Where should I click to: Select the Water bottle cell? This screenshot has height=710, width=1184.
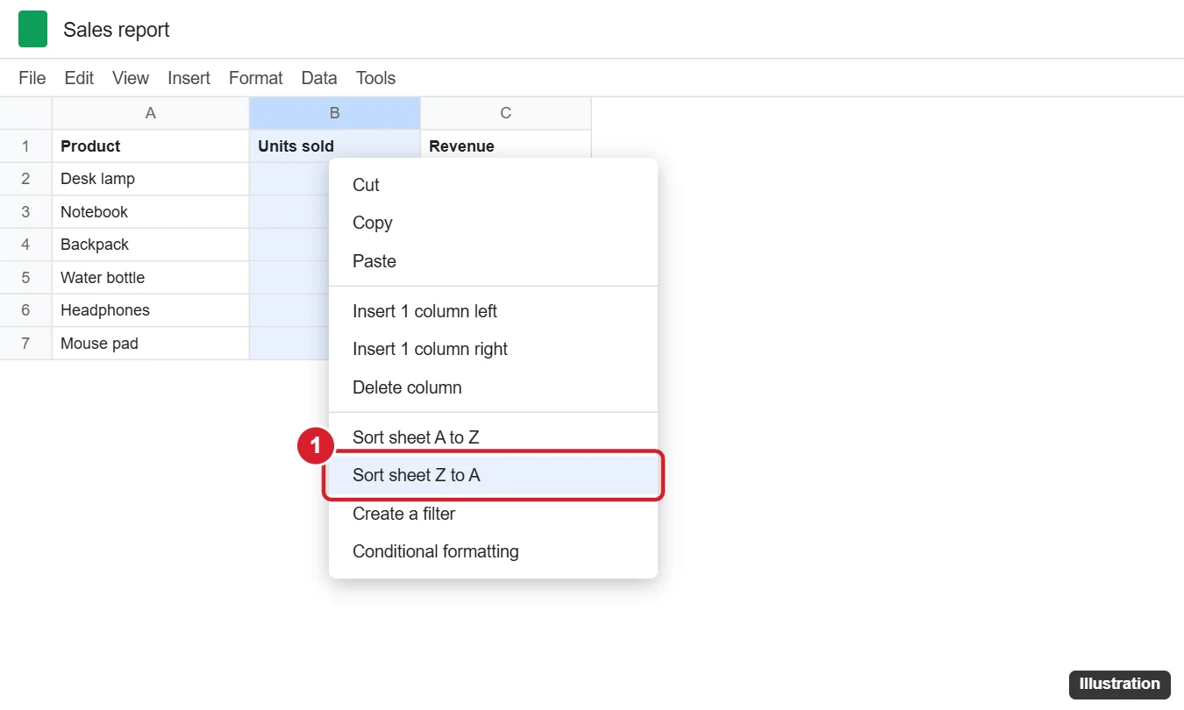point(151,278)
